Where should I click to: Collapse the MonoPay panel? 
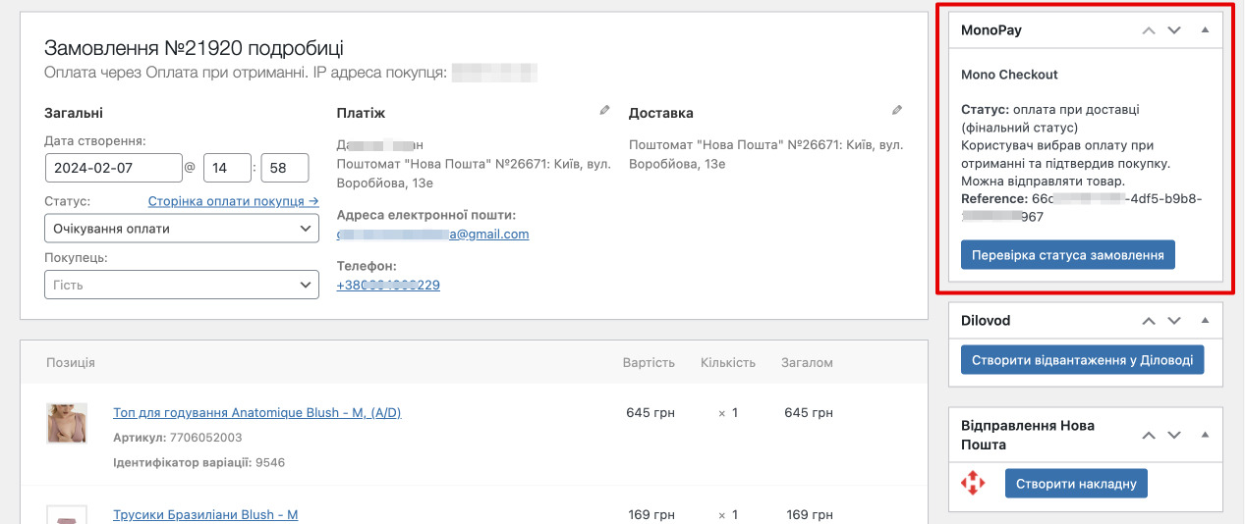point(1205,30)
